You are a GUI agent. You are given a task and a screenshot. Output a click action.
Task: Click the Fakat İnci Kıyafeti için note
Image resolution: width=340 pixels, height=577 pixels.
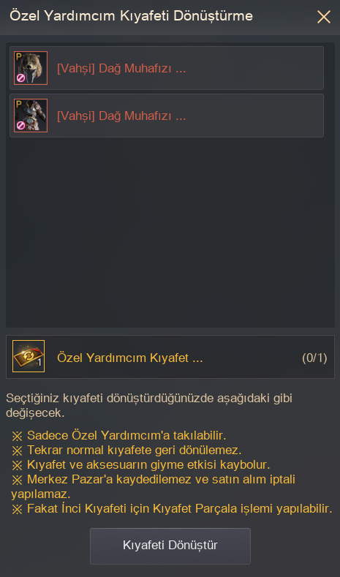coord(172,509)
